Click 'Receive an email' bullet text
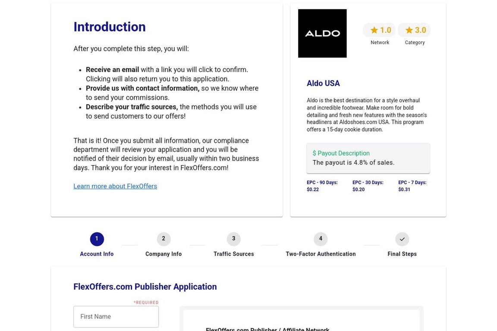The width and height of the screenshot is (497, 331). point(112,70)
